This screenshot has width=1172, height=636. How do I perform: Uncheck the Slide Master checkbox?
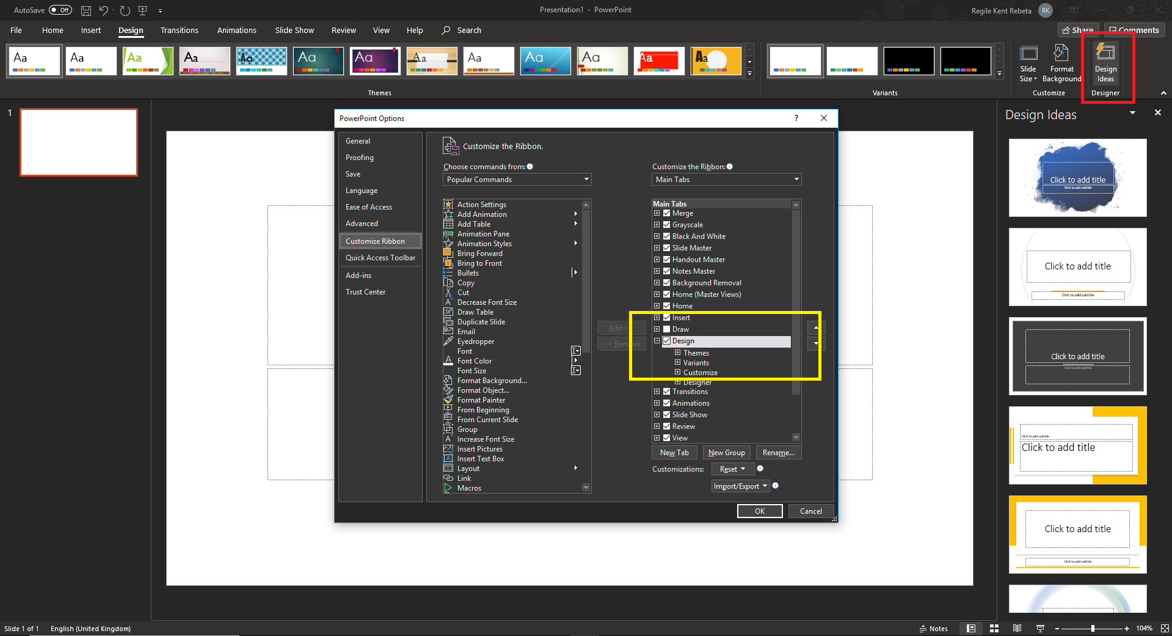(x=666, y=247)
